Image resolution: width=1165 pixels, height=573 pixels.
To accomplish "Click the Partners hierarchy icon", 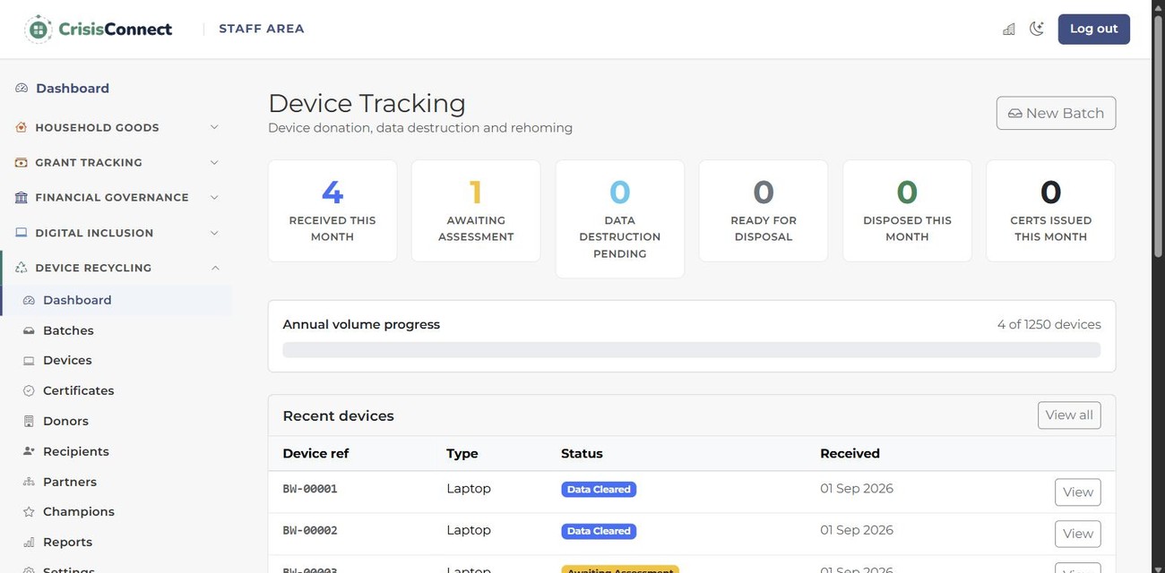I will (x=29, y=482).
